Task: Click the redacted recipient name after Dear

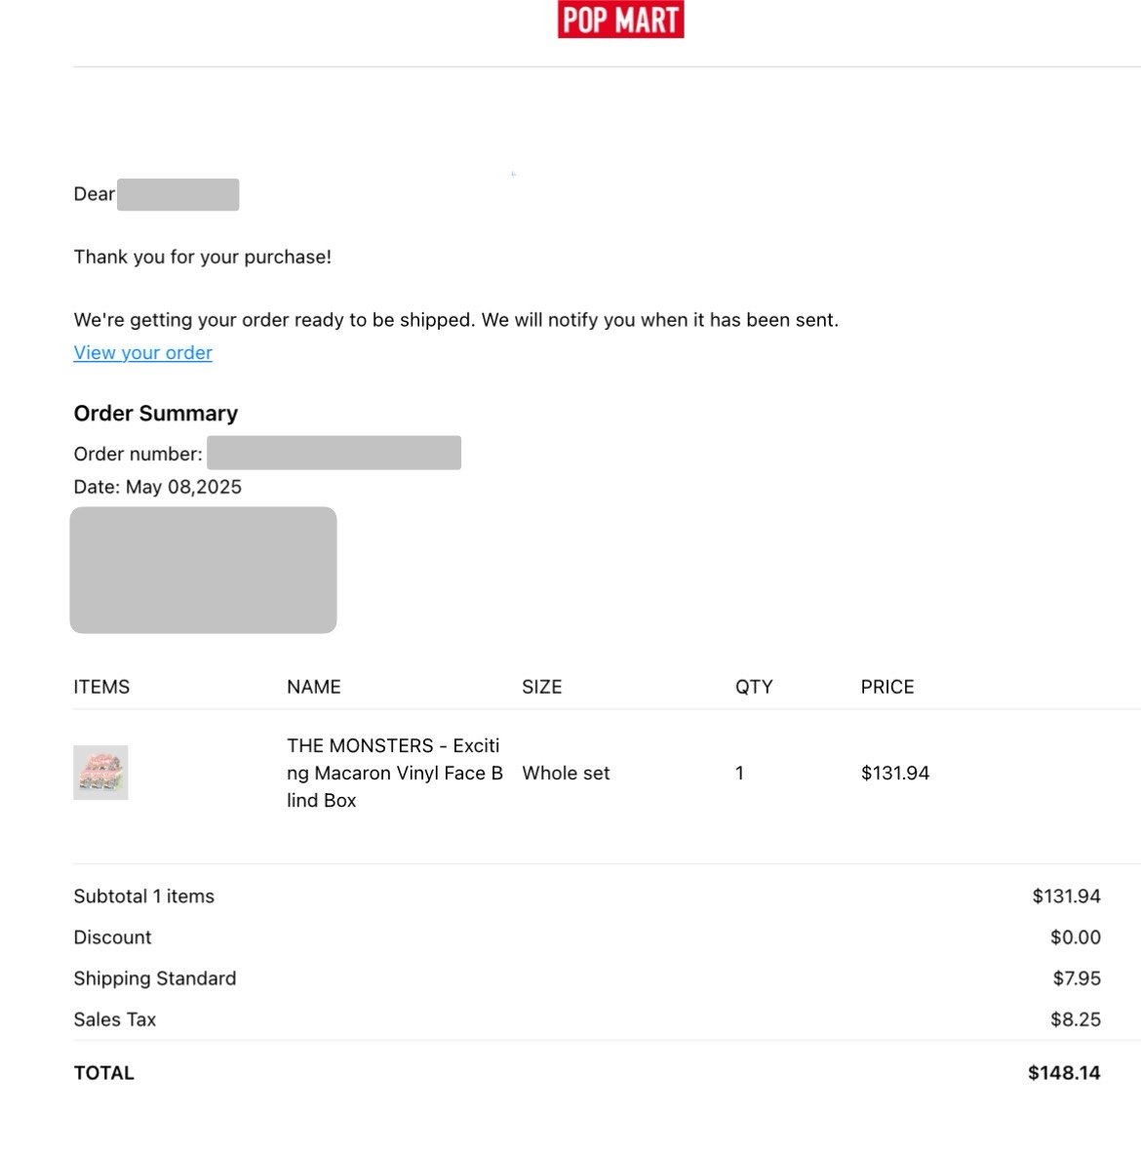Action: coord(178,194)
